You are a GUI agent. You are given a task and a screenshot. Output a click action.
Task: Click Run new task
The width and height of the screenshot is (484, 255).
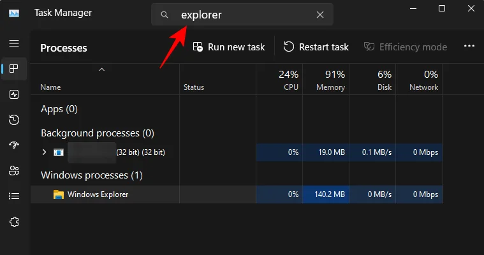[229, 47]
